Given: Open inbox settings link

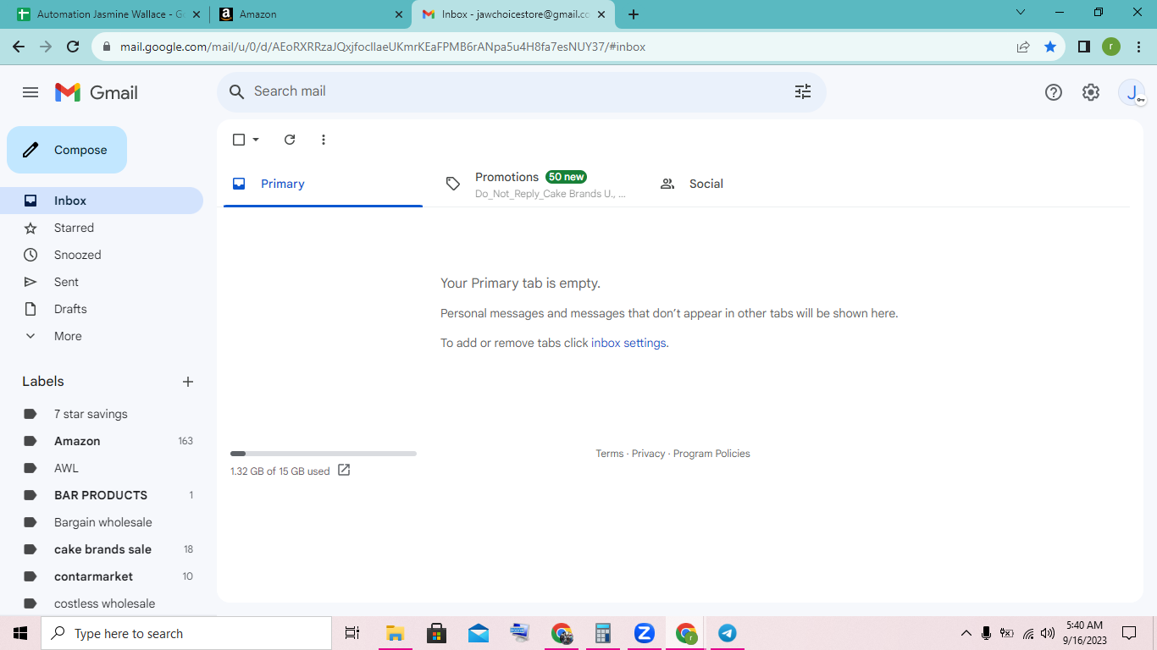Looking at the screenshot, I should 629,343.
